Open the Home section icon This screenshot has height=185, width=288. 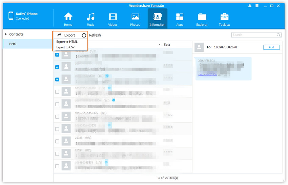tap(68, 17)
